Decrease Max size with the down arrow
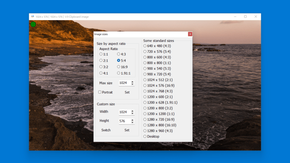Image resolution: width=290 pixels, height=163 pixels. pyautogui.click(x=132, y=84)
